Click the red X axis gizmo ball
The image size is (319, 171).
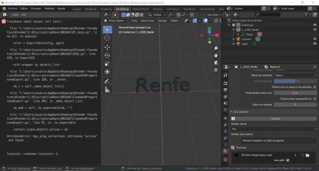click(x=217, y=35)
